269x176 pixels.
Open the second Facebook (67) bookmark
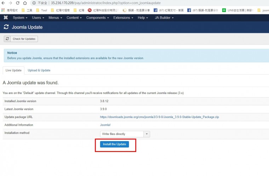[x=202, y=10]
